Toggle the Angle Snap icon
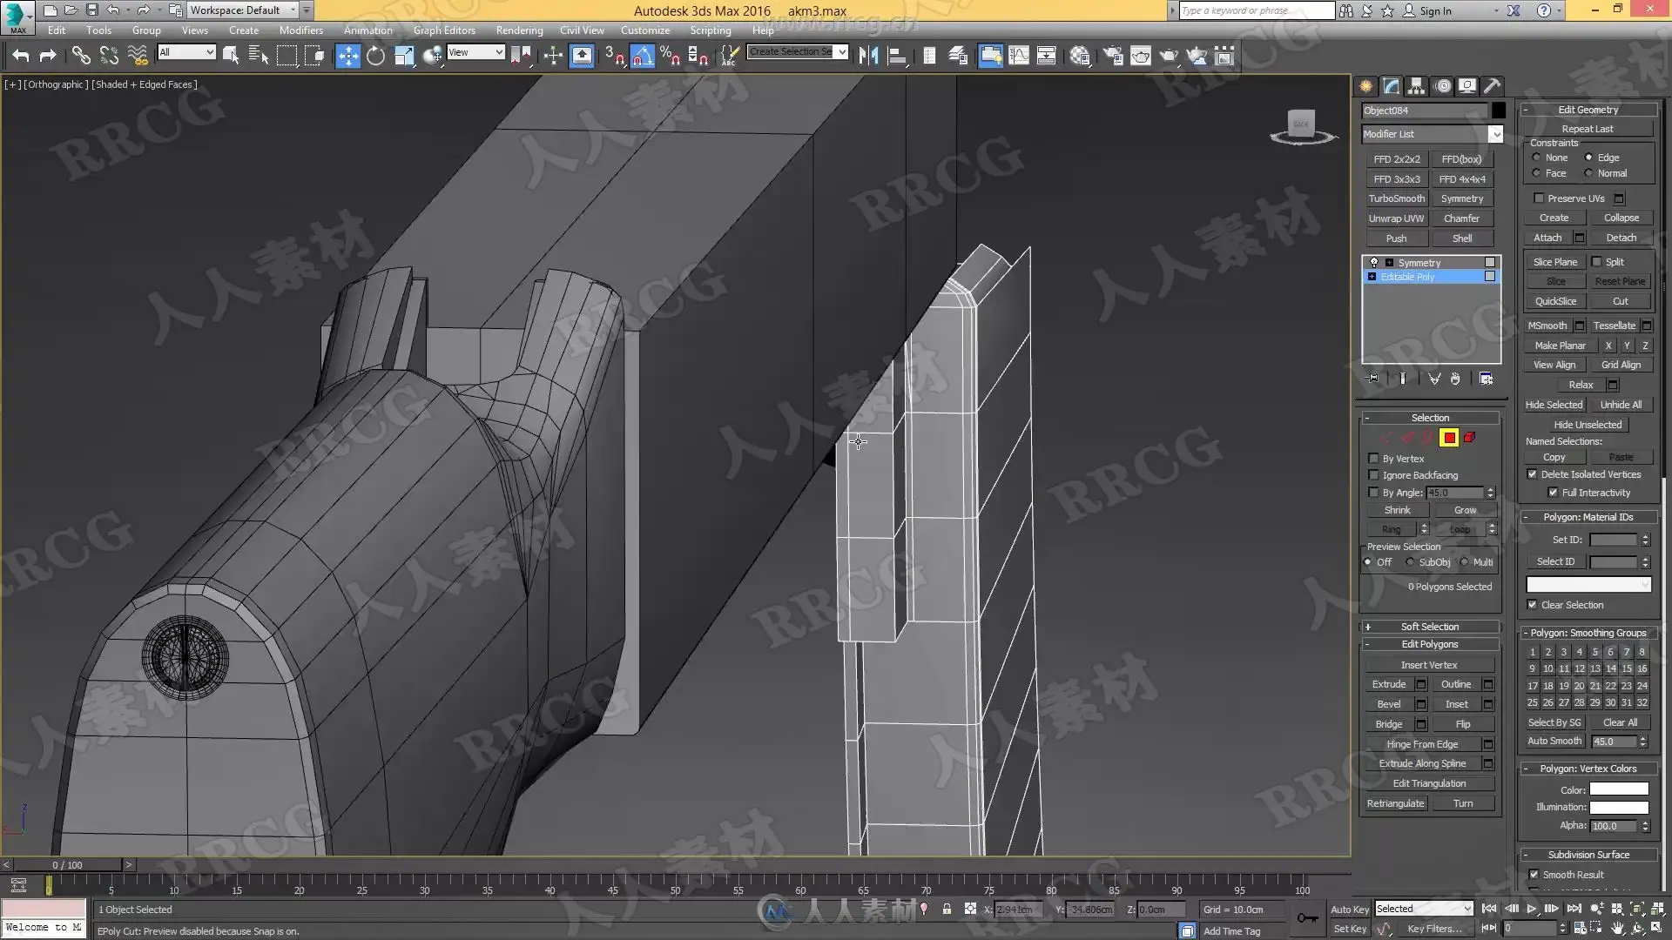 click(x=642, y=57)
